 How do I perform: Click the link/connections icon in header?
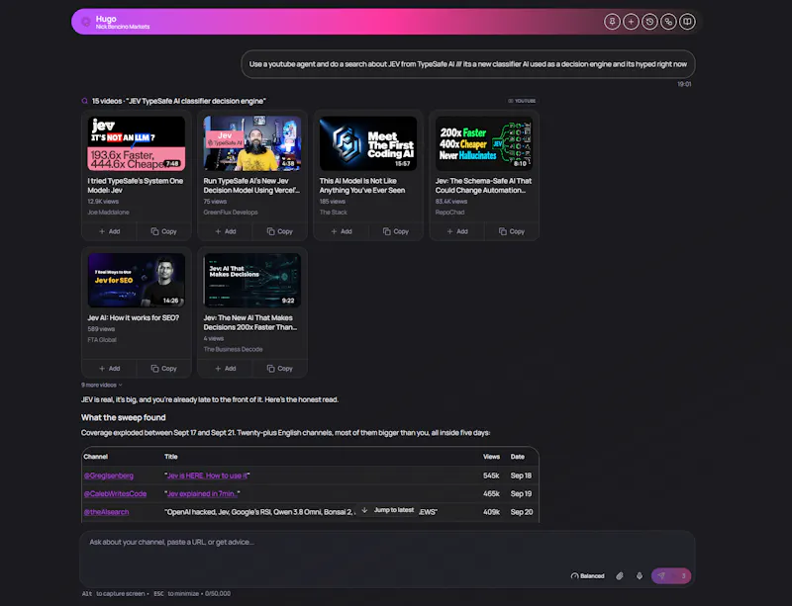[668, 22]
